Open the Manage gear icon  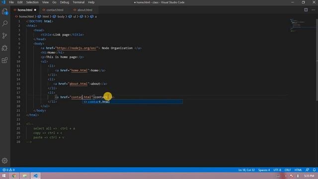click(4, 161)
